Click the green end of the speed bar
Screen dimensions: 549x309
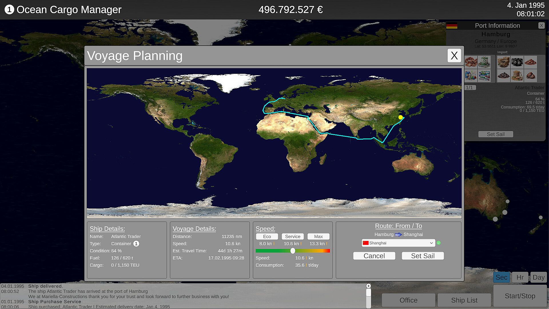click(x=258, y=251)
